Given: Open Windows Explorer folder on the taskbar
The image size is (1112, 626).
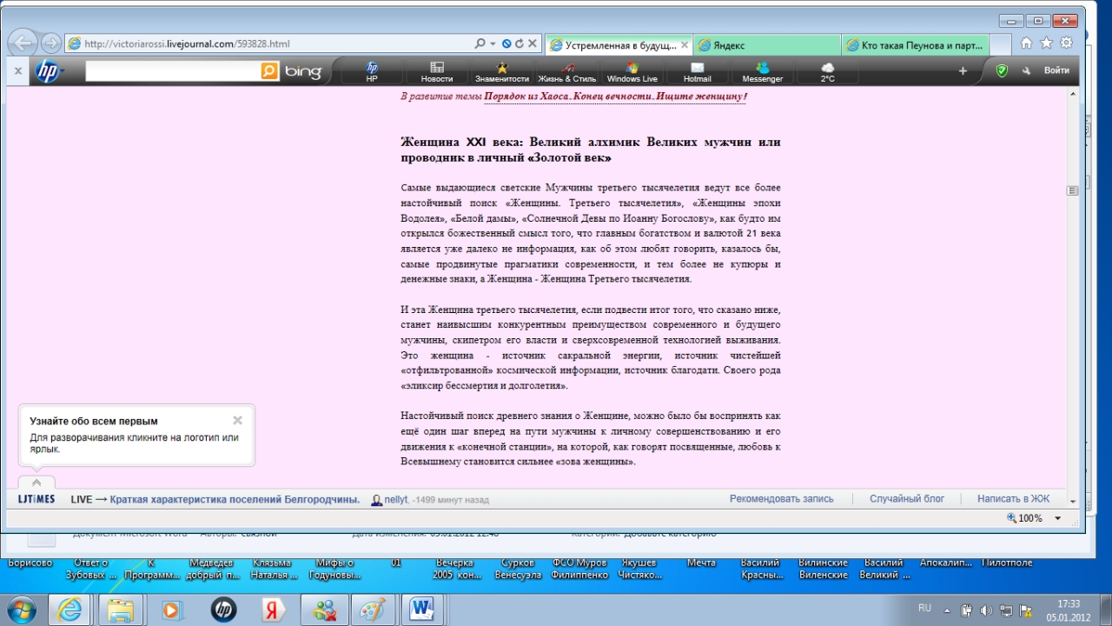Looking at the screenshot, I should click(x=121, y=609).
